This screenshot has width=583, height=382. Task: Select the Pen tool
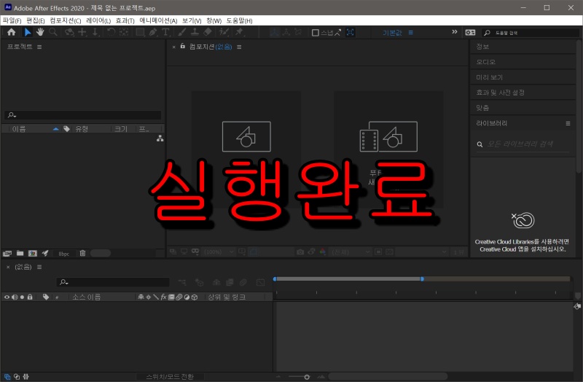tap(153, 32)
